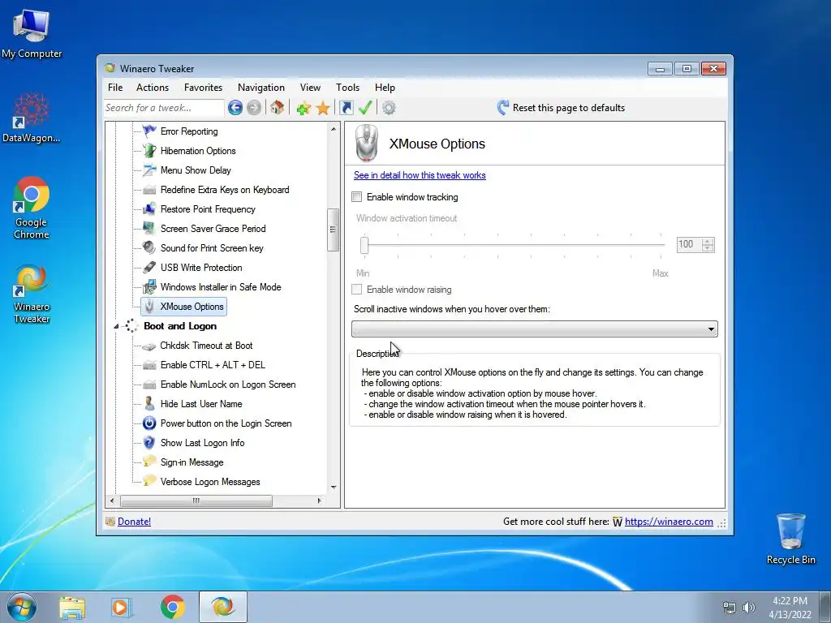Image resolution: width=831 pixels, height=623 pixels.
Task: Click the clock showing 4:22 PM
Action: (790, 601)
